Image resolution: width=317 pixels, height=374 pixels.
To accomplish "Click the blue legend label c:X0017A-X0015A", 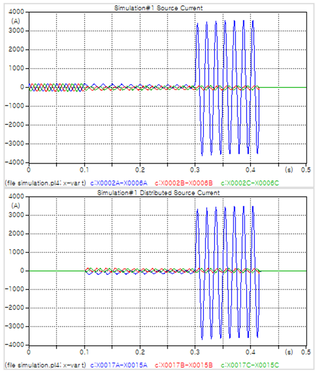I will (x=119, y=365).
